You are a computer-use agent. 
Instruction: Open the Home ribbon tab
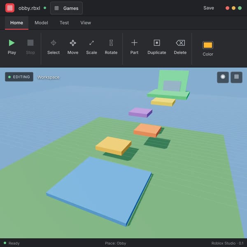click(x=16, y=23)
